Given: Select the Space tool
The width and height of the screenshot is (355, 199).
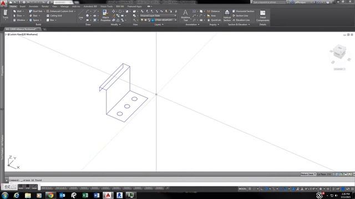Looking at the screenshot, I should (34, 20).
